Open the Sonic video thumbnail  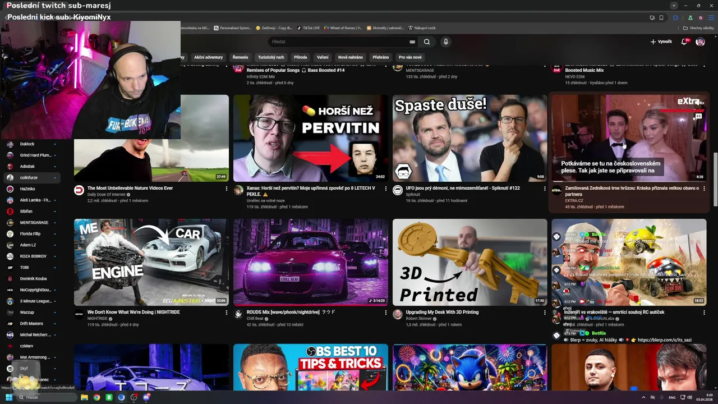coord(470,368)
